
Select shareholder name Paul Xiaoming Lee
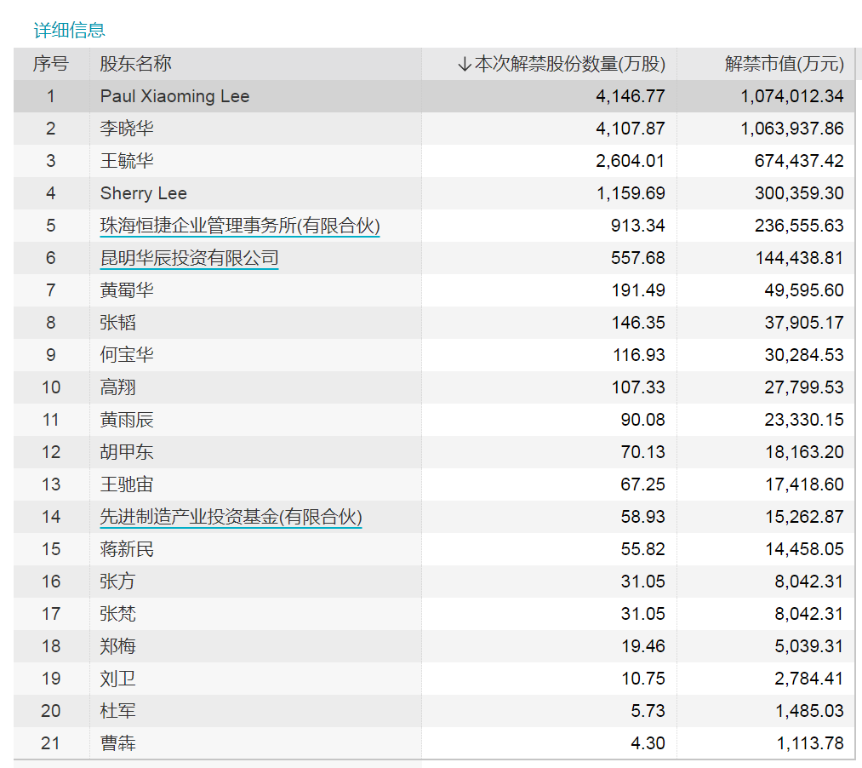[174, 96]
